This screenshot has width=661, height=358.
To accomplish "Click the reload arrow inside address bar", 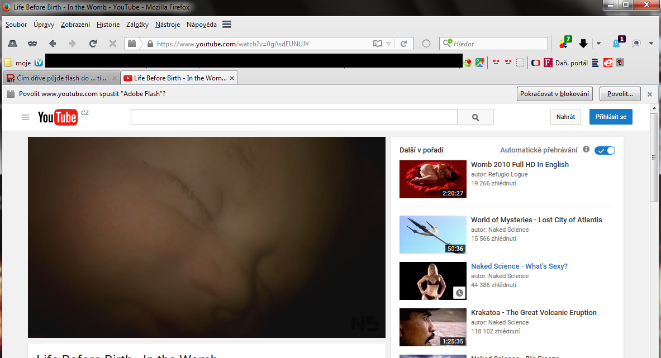I will (404, 44).
